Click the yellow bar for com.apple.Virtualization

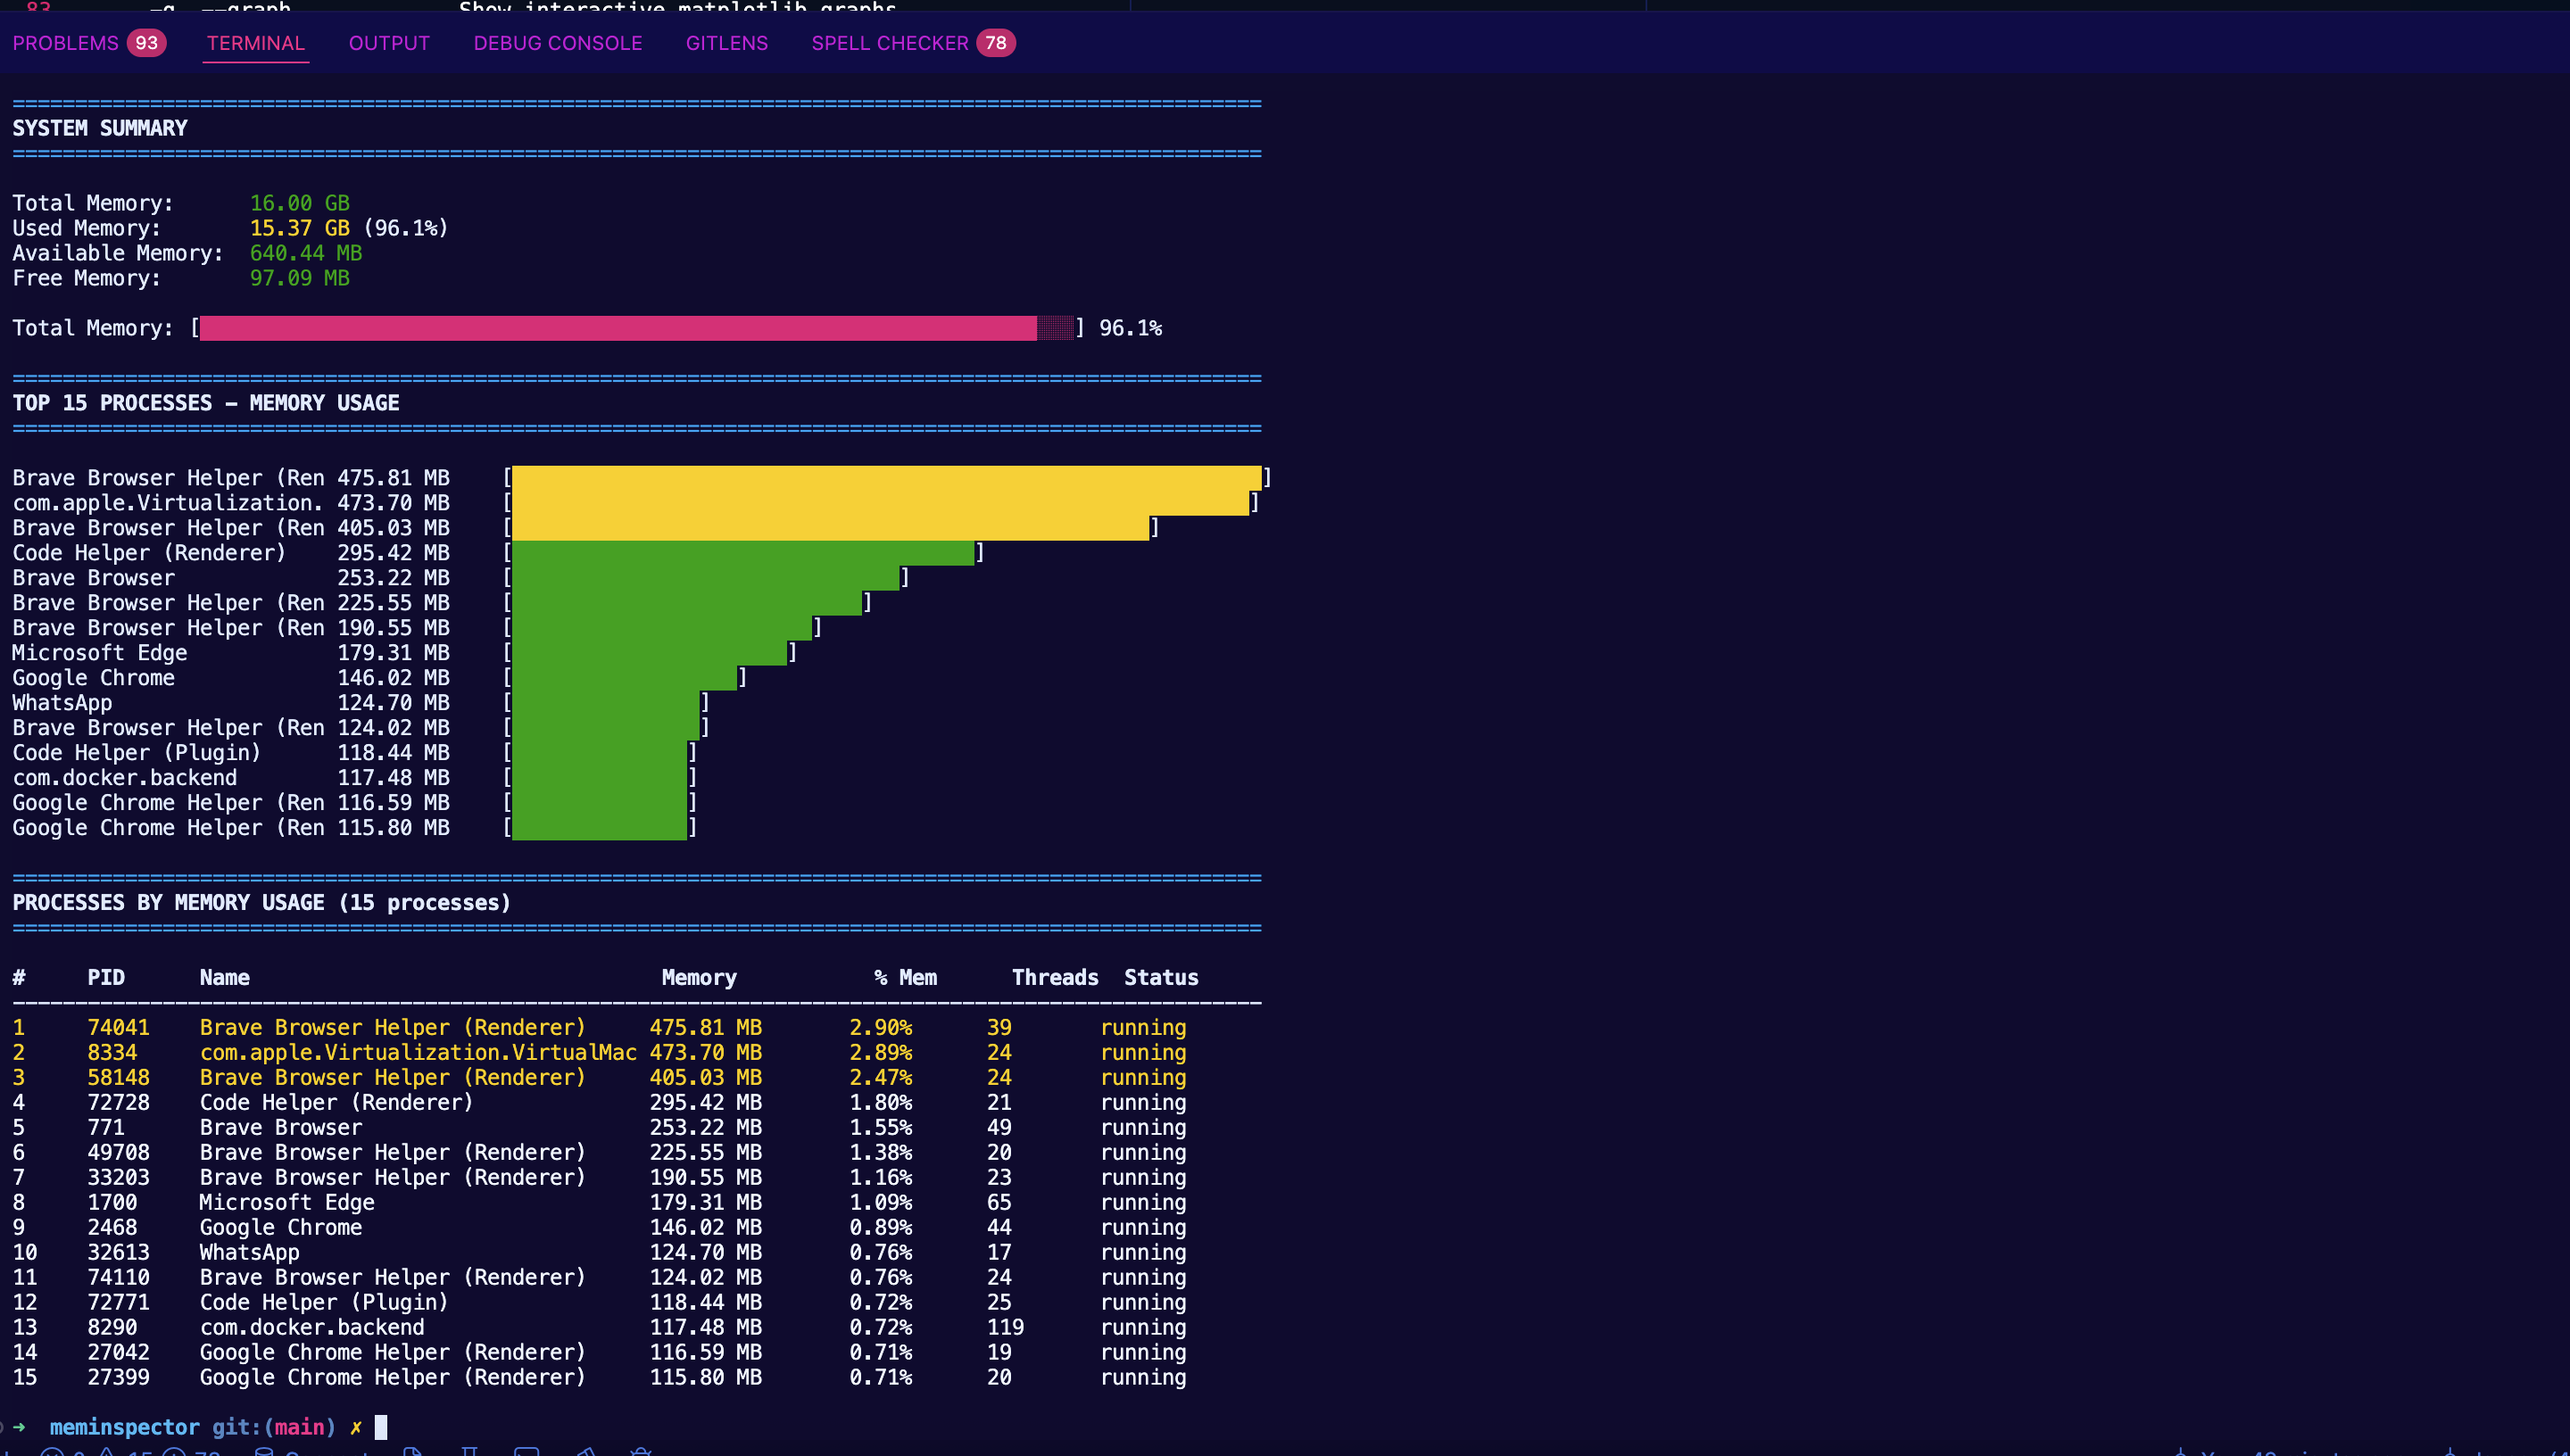click(880, 503)
